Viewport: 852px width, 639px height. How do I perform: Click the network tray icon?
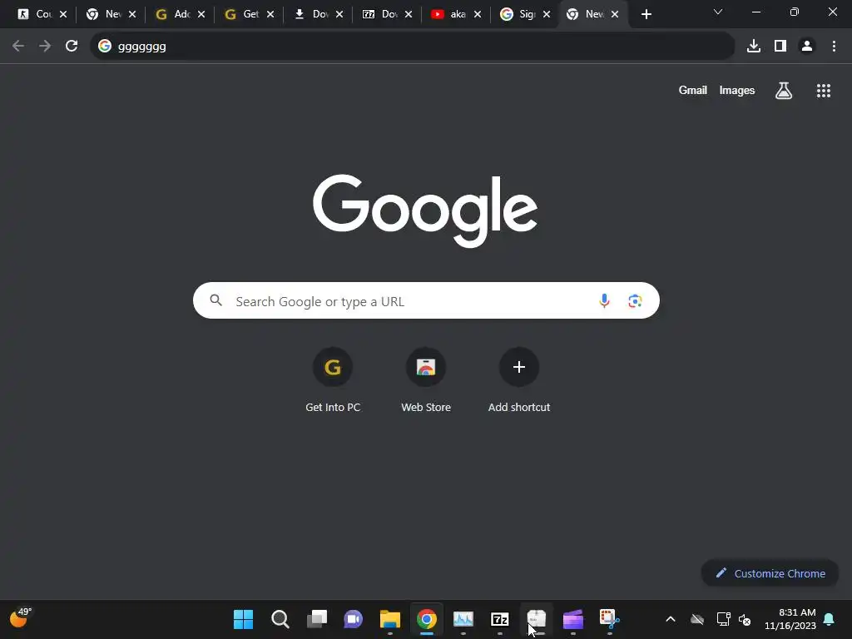click(x=723, y=619)
